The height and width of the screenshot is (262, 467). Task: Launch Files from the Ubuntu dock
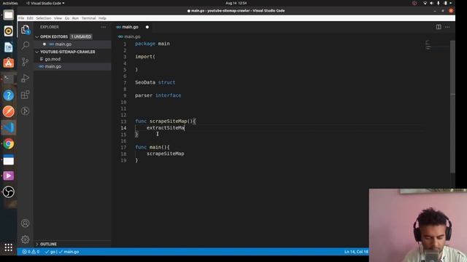click(x=8, y=15)
